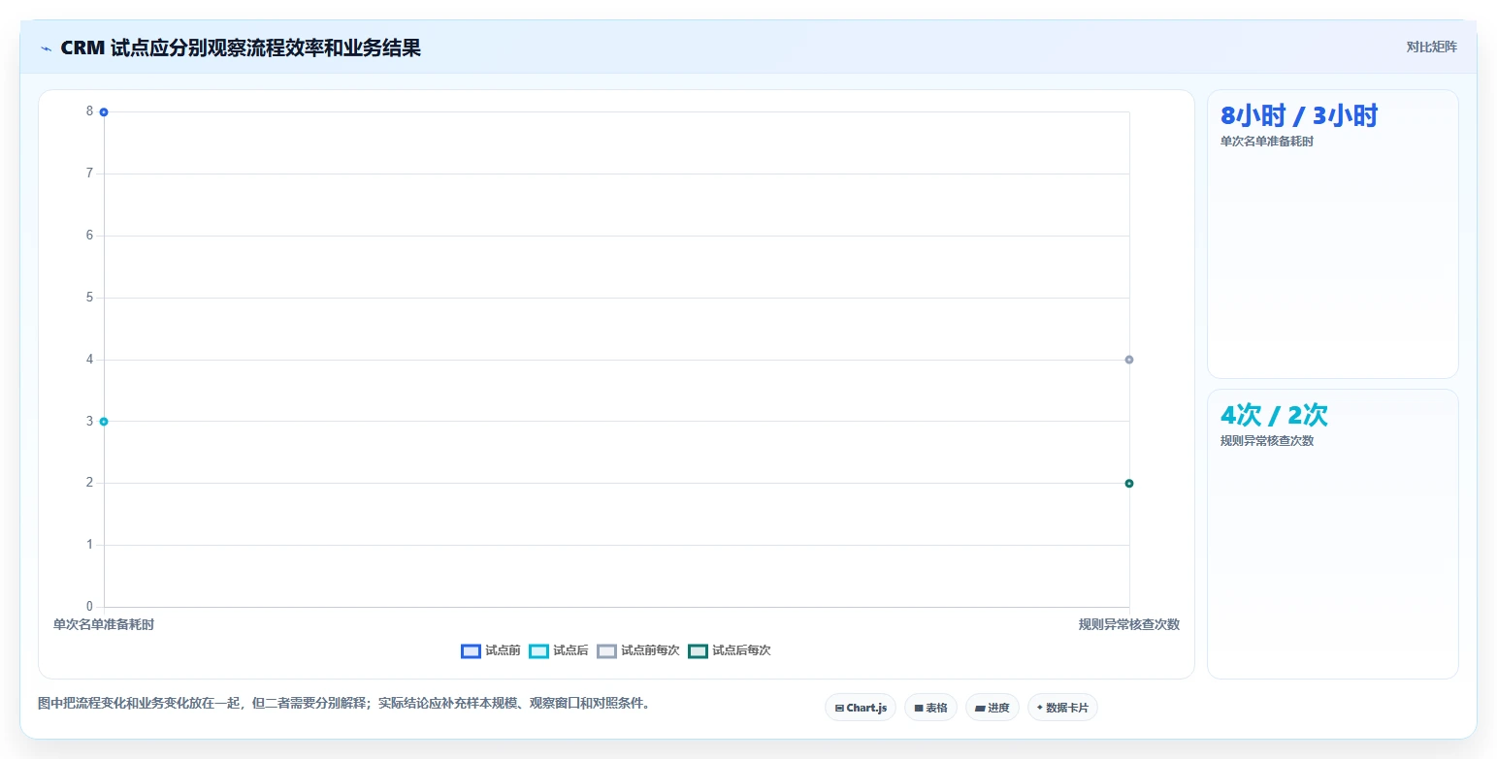Image resolution: width=1497 pixels, height=759 pixels.
Task: Click the y-axis tick label 0
Action: pos(89,607)
